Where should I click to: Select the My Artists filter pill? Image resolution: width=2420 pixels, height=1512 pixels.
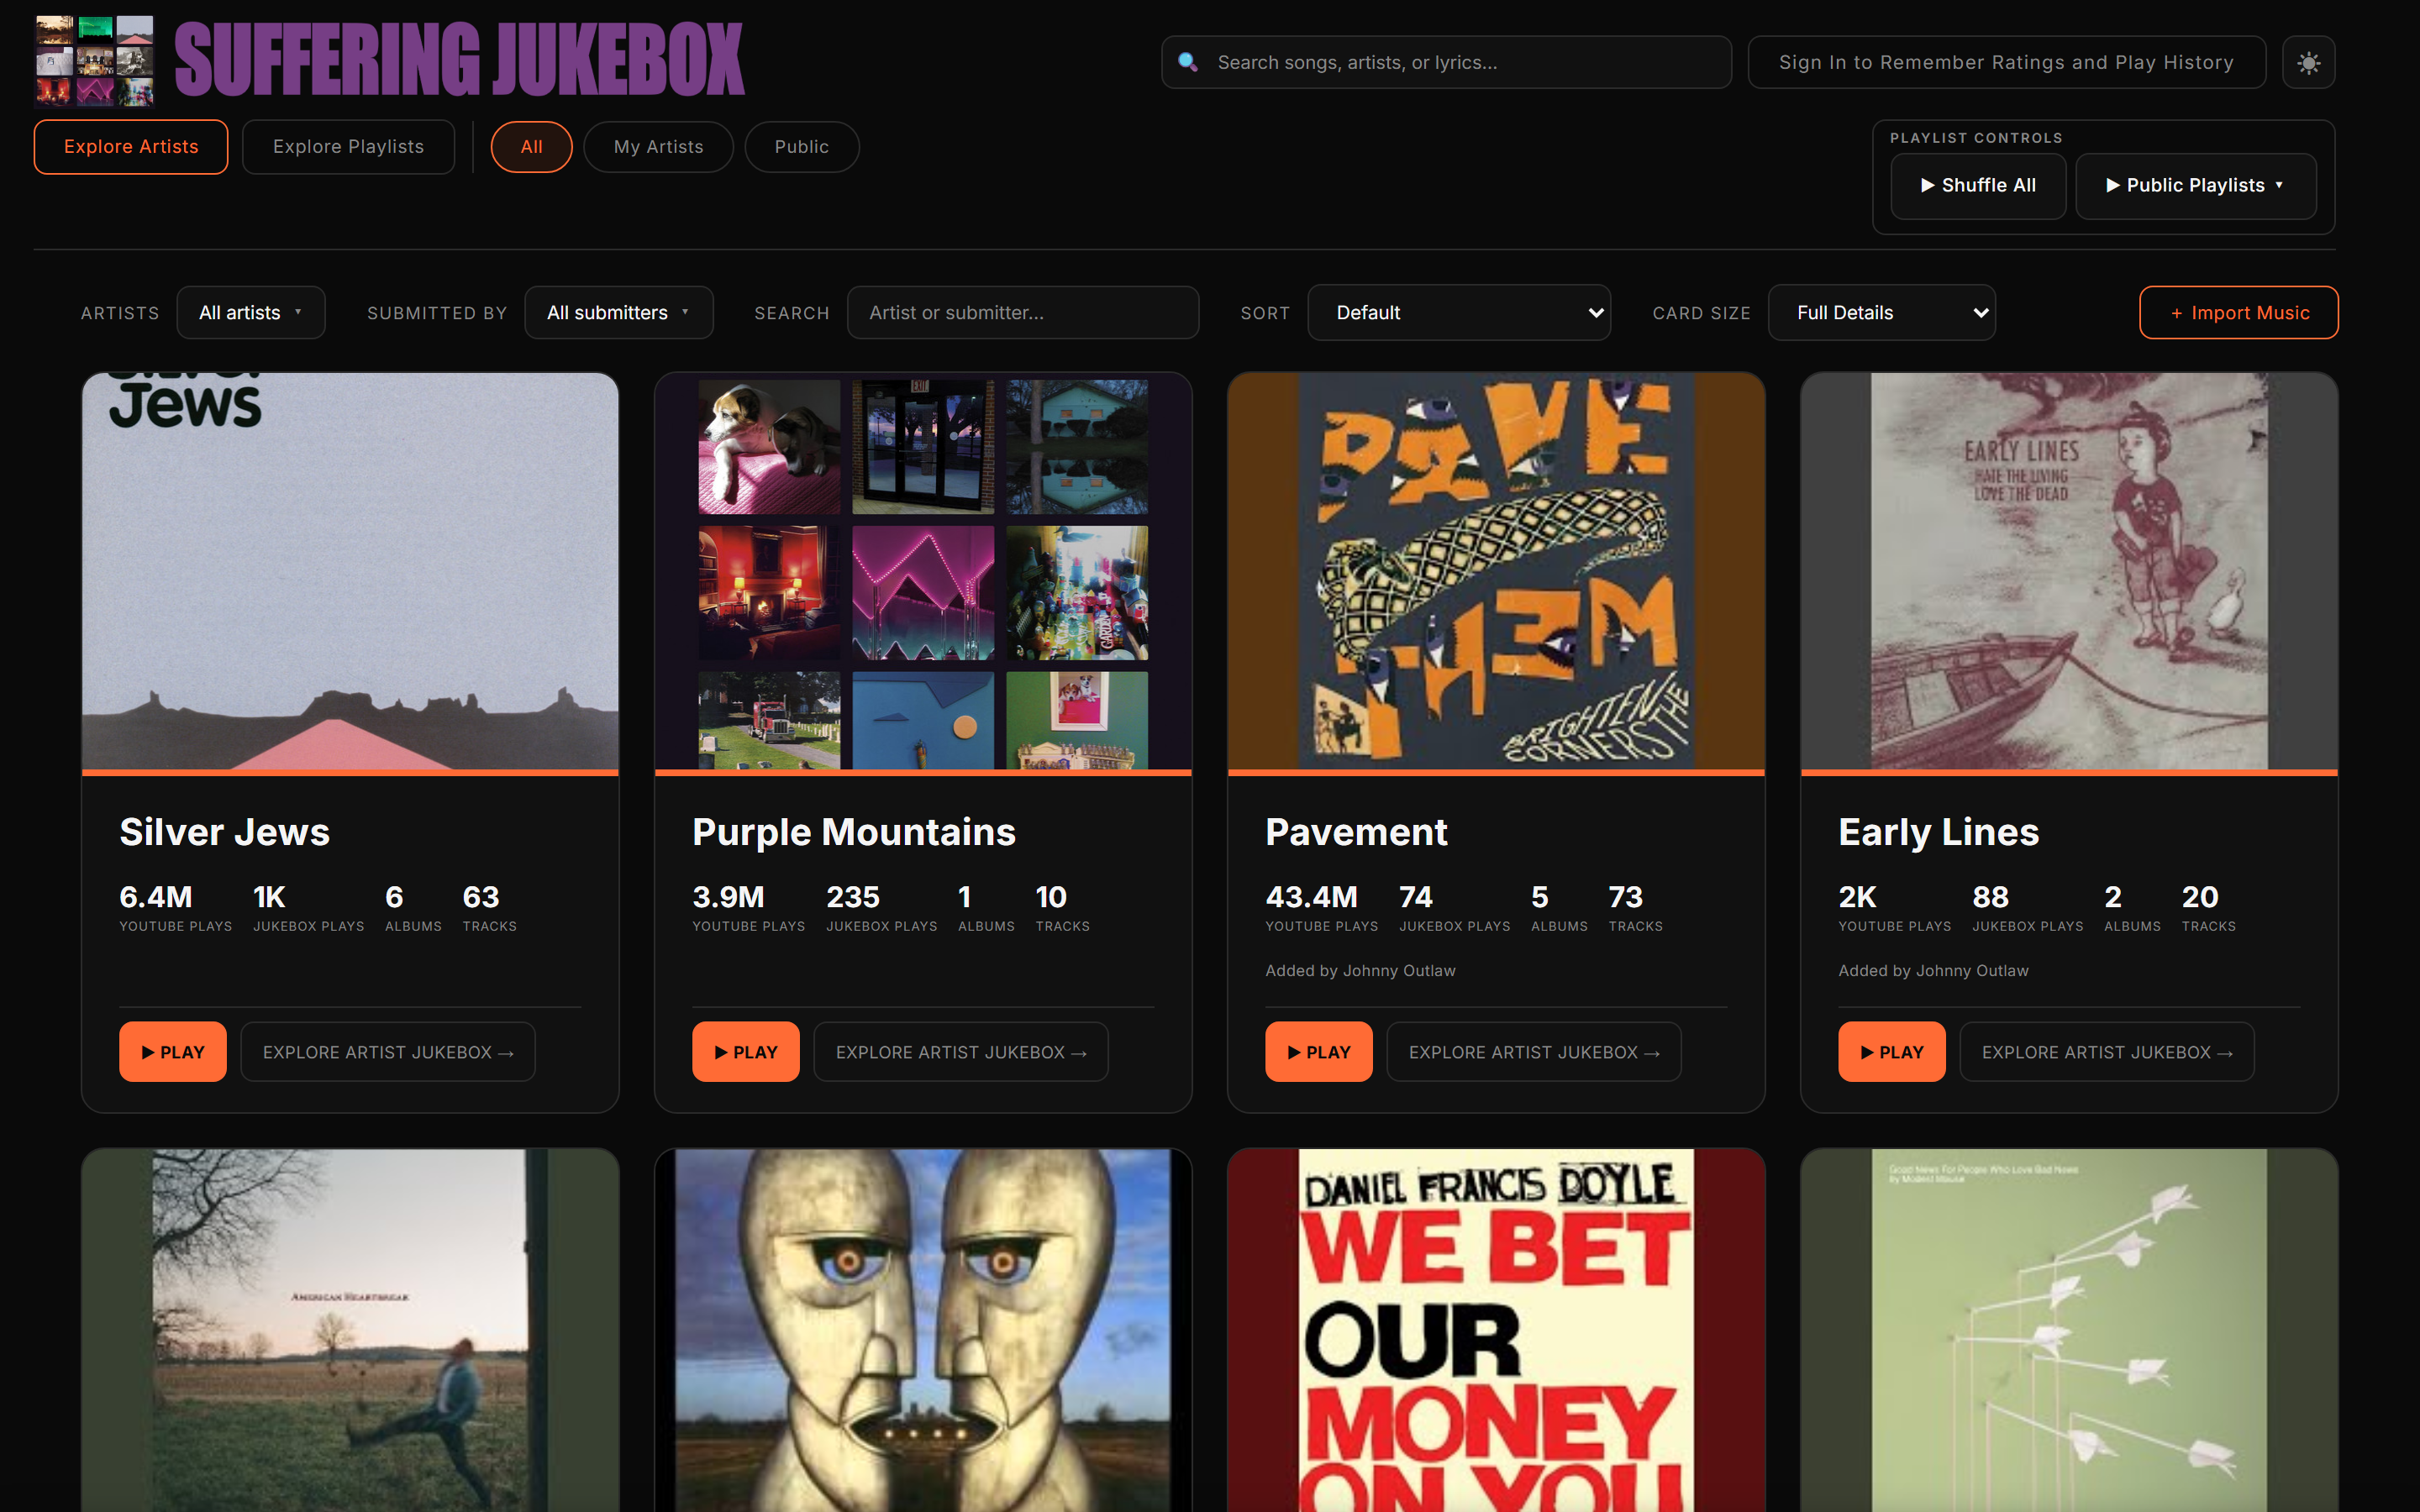click(x=658, y=147)
